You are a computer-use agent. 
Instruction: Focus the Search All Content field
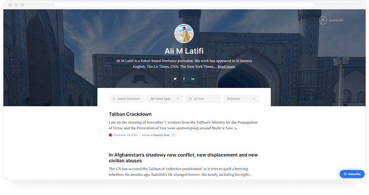coord(126,99)
